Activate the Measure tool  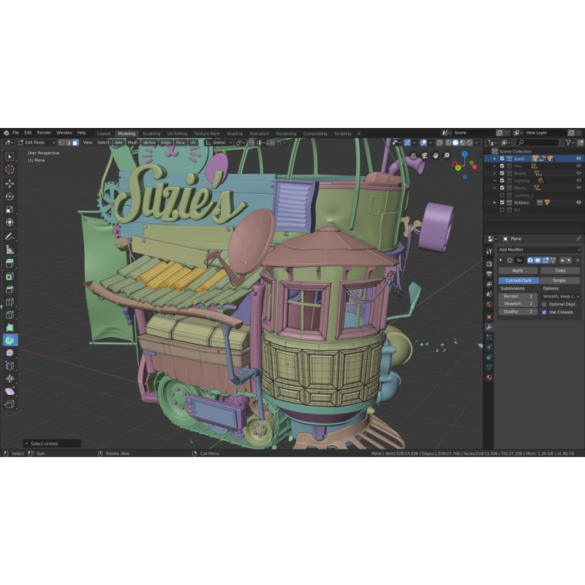[x=10, y=249]
